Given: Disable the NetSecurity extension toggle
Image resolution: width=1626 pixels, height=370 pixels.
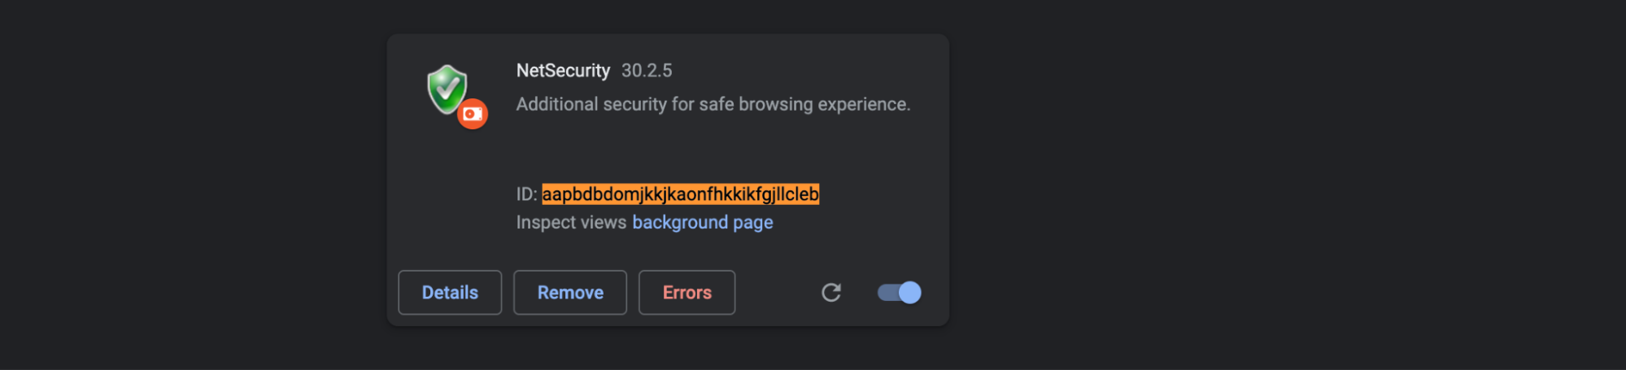Looking at the screenshot, I should point(899,293).
